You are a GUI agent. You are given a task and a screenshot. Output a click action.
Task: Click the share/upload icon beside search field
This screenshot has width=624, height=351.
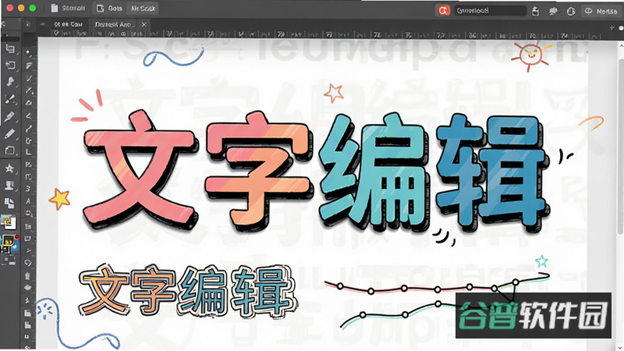pyautogui.click(x=536, y=11)
